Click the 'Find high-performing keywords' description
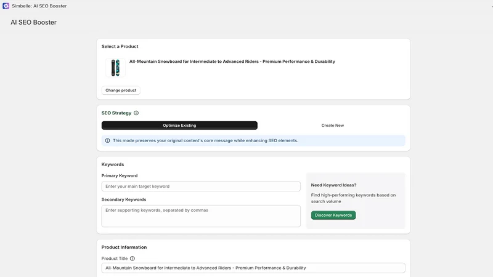Screen dimensions: 493x277 tap(353, 198)
